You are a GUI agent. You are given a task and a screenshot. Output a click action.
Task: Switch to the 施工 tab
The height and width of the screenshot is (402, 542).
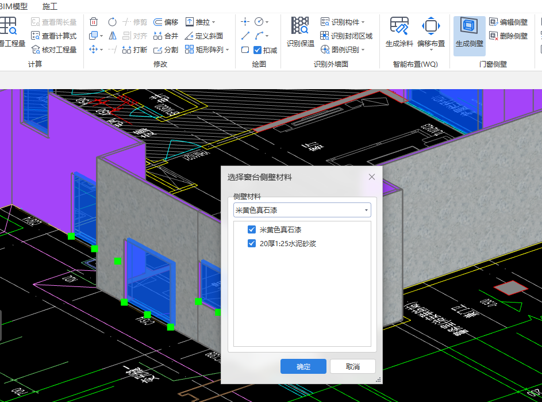pyautogui.click(x=50, y=6)
